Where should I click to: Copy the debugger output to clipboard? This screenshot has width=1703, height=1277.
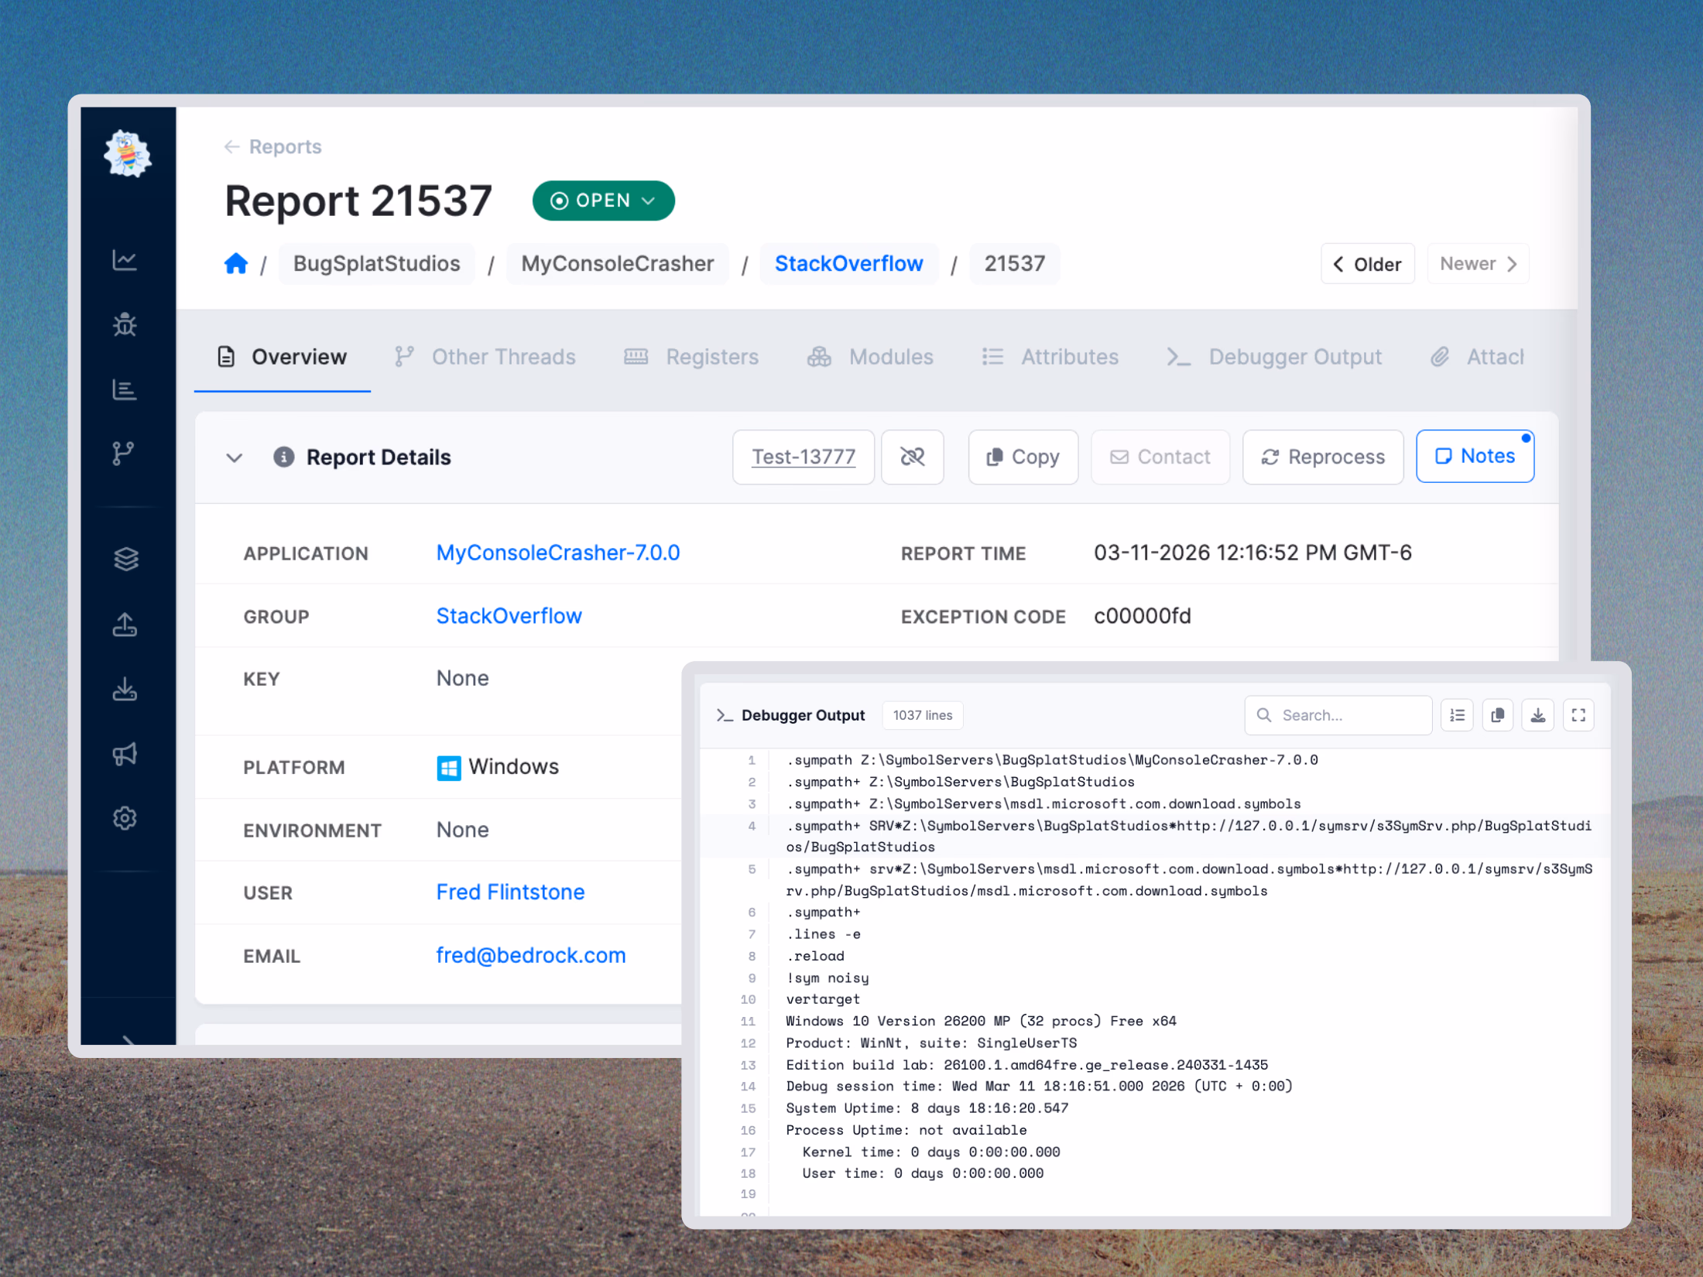pyautogui.click(x=1498, y=715)
